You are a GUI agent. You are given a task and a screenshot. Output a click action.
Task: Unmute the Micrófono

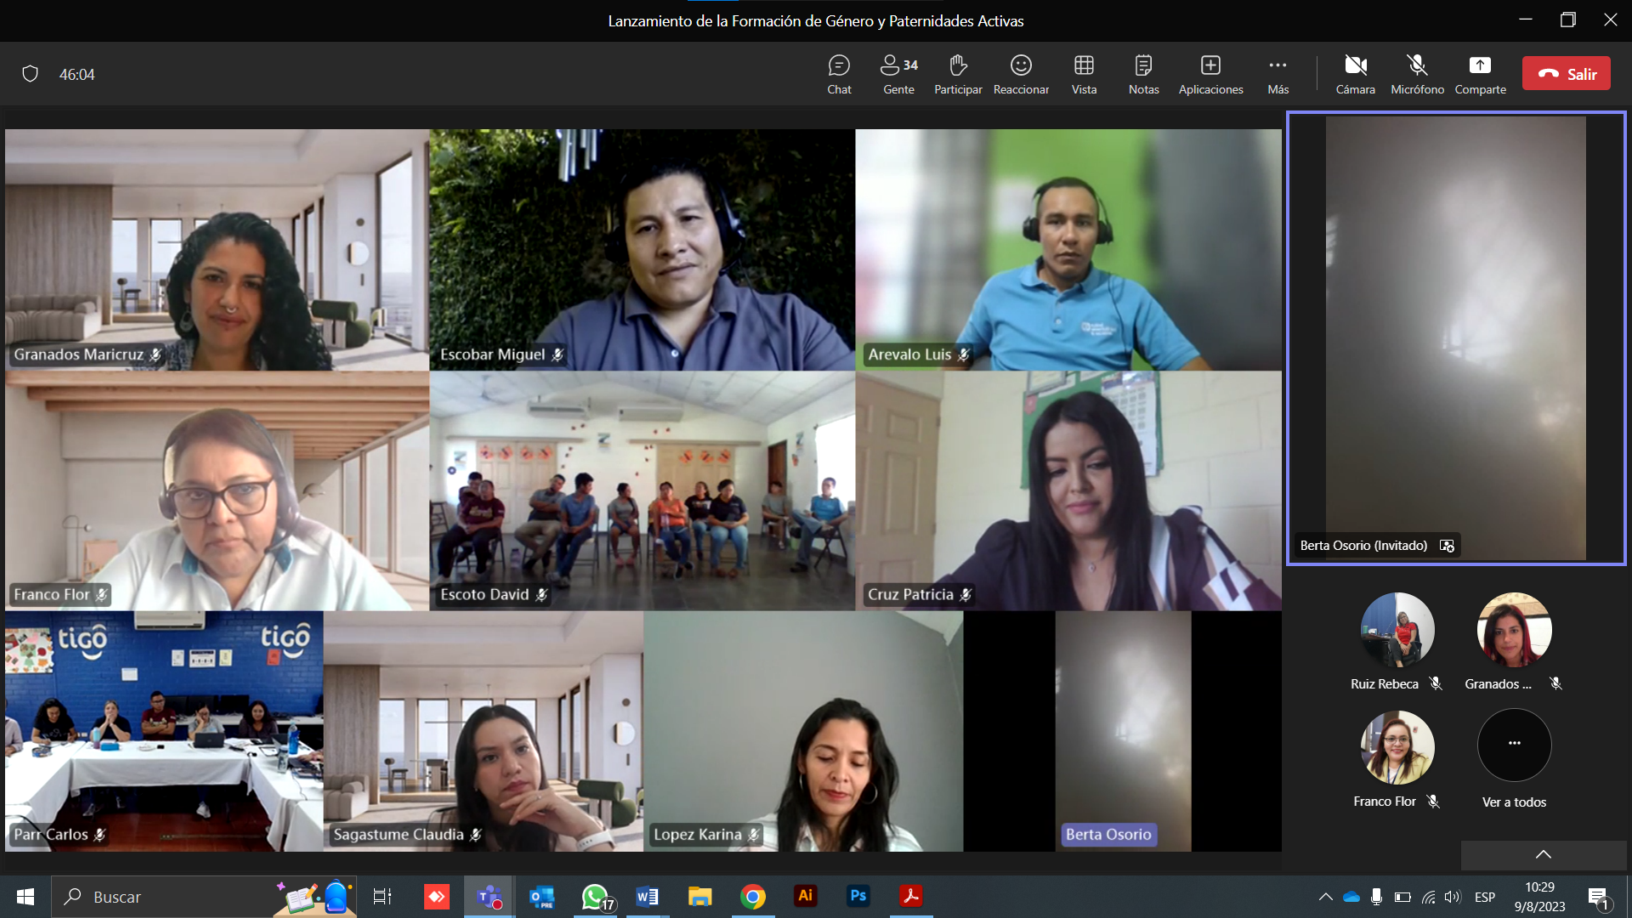[1417, 74]
